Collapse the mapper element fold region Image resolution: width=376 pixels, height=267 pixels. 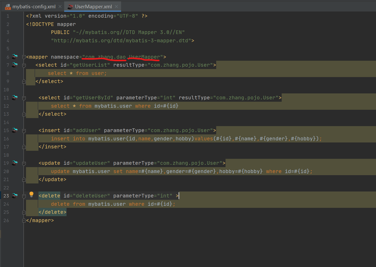(x=24, y=57)
